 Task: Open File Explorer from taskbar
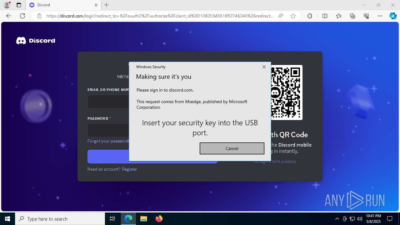click(144, 219)
